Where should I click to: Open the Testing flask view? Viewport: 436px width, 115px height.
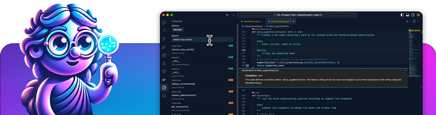coord(164,63)
